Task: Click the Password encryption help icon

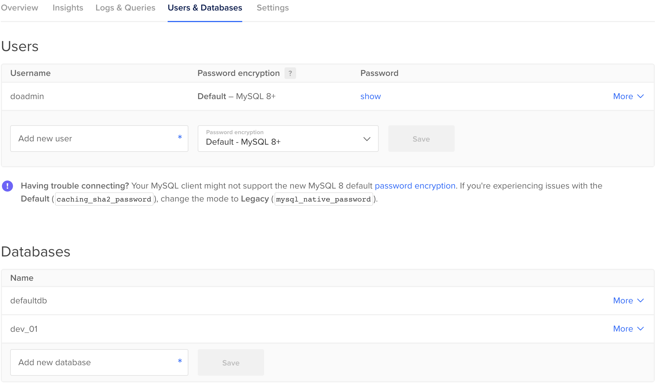Action: coord(290,73)
